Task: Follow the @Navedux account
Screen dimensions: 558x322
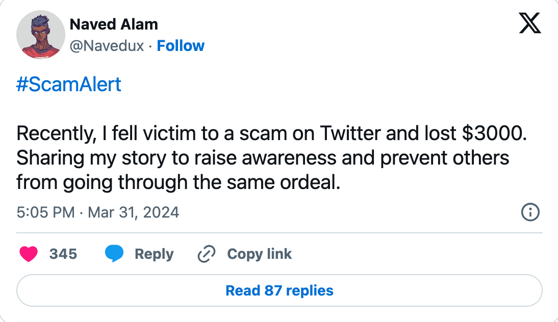Action: [181, 46]
